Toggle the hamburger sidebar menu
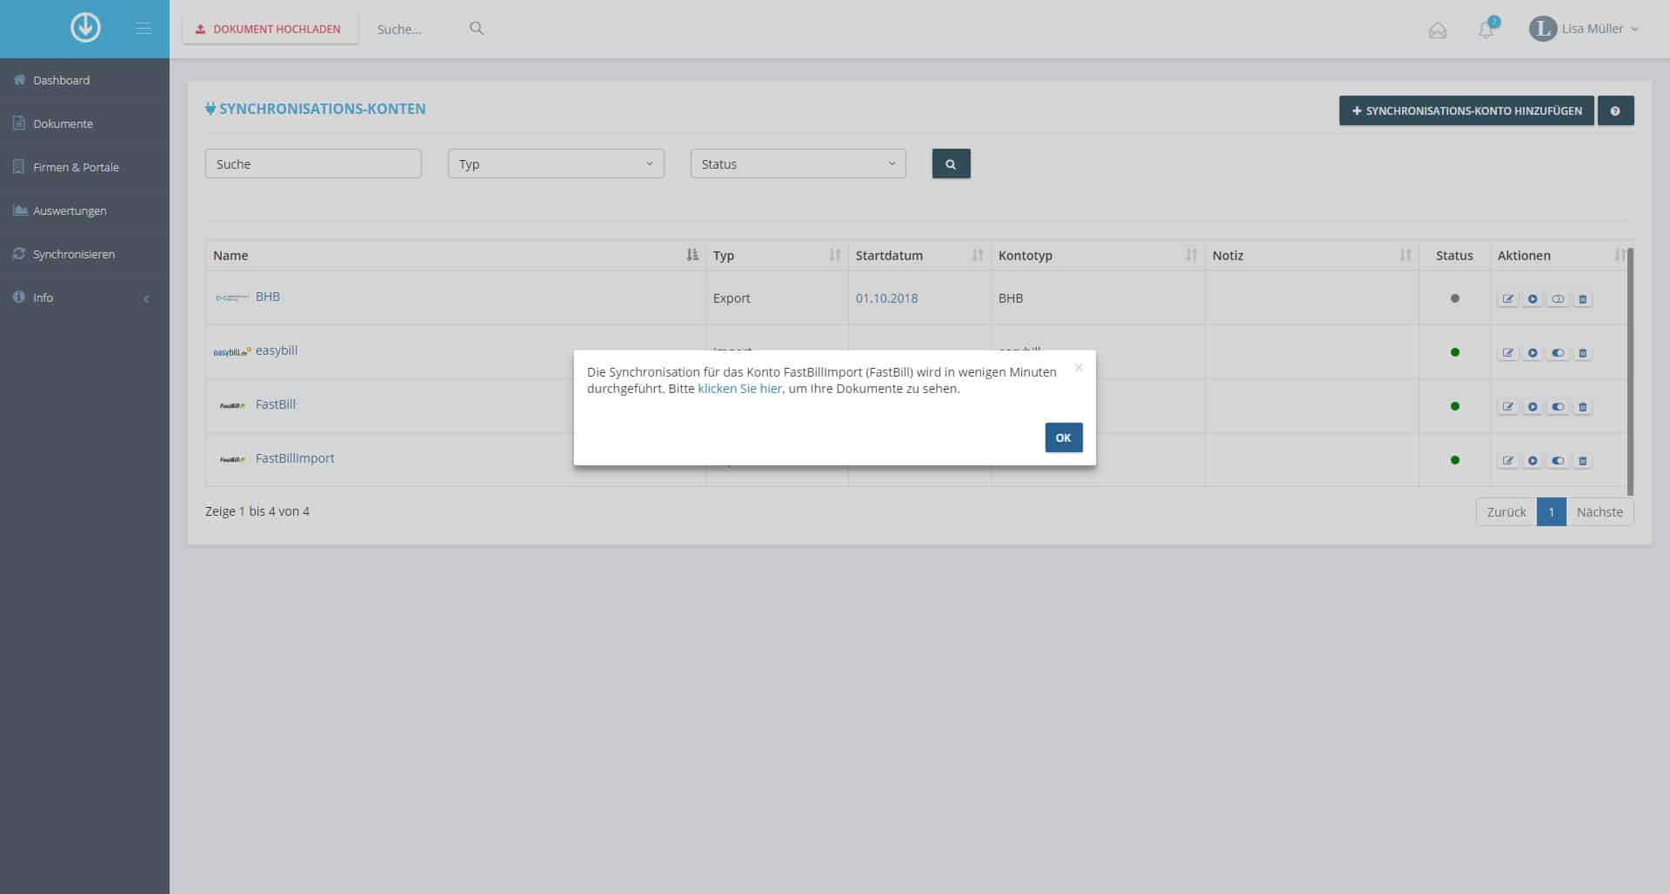This screenshot has width=1670, height=894. [144, 29]
